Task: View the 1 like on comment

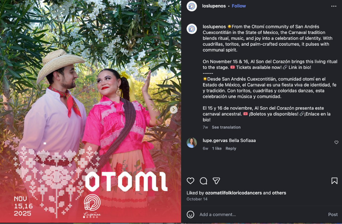Action: click(217, 148)
